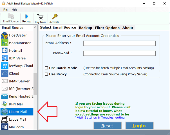Click the blue Backup play icon

tap(27, 17)
